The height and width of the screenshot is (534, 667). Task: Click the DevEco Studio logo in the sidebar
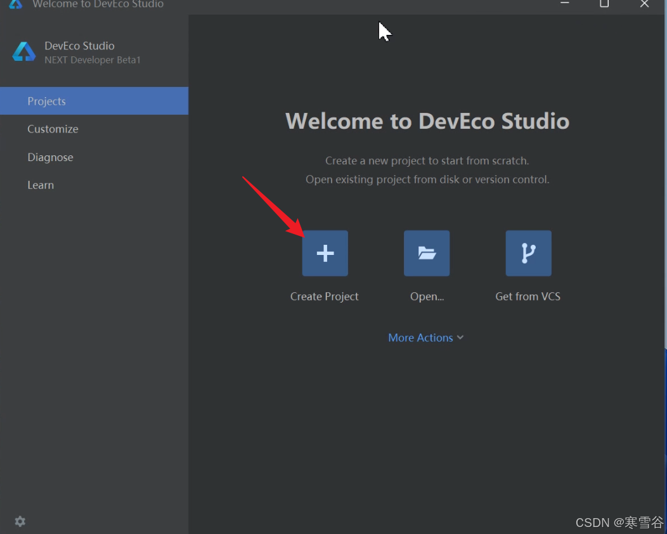click(x=24, y=52)
